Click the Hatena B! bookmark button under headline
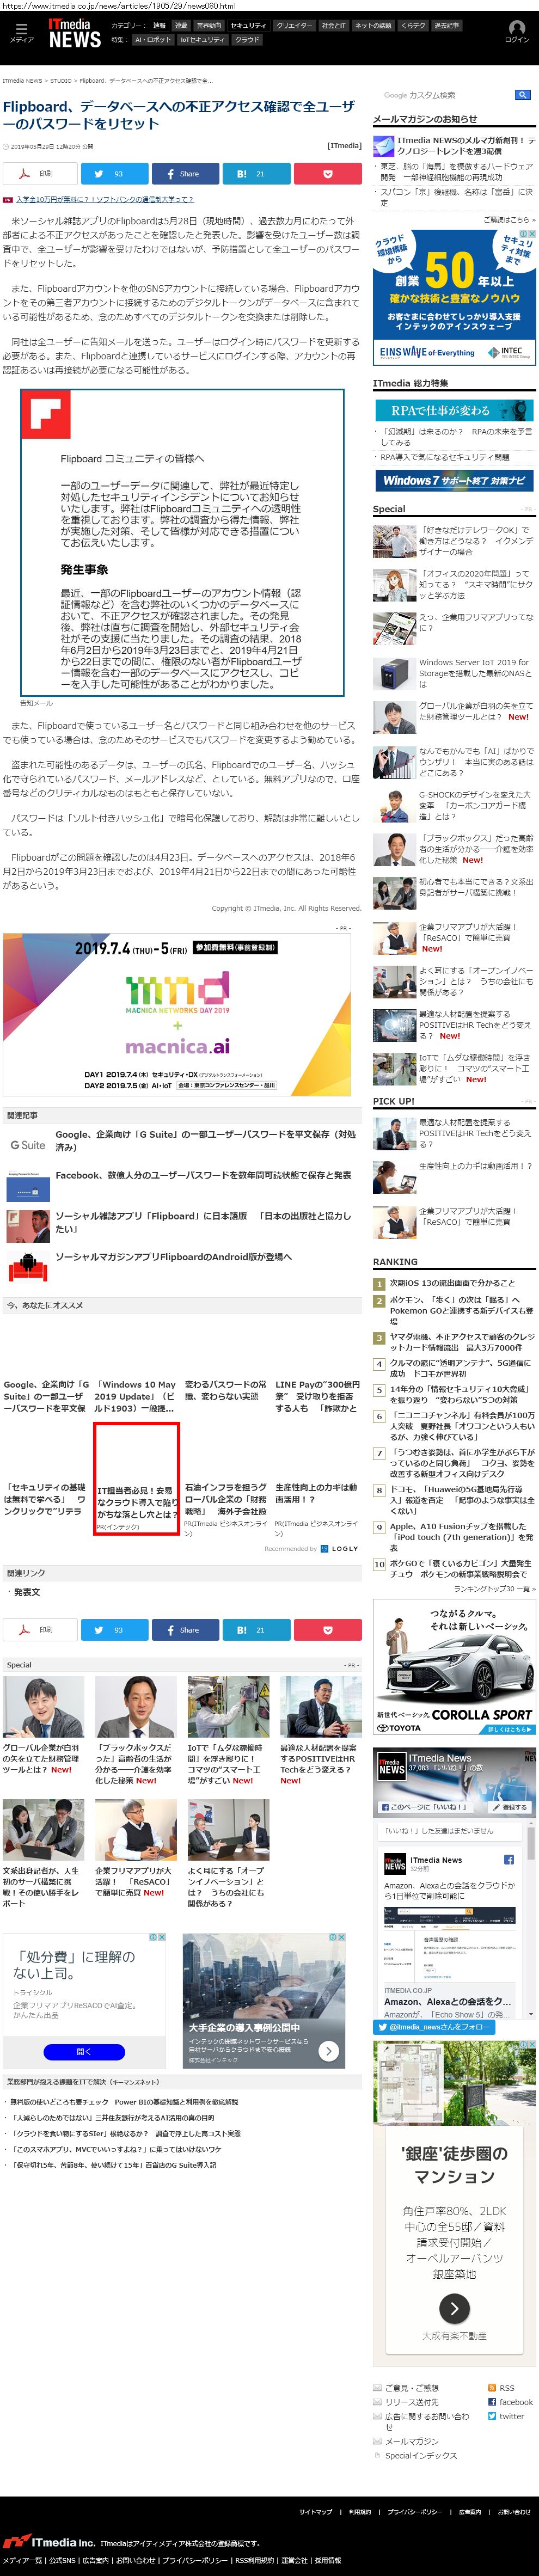Screen dimensions: 539x2576 point(256,173)
